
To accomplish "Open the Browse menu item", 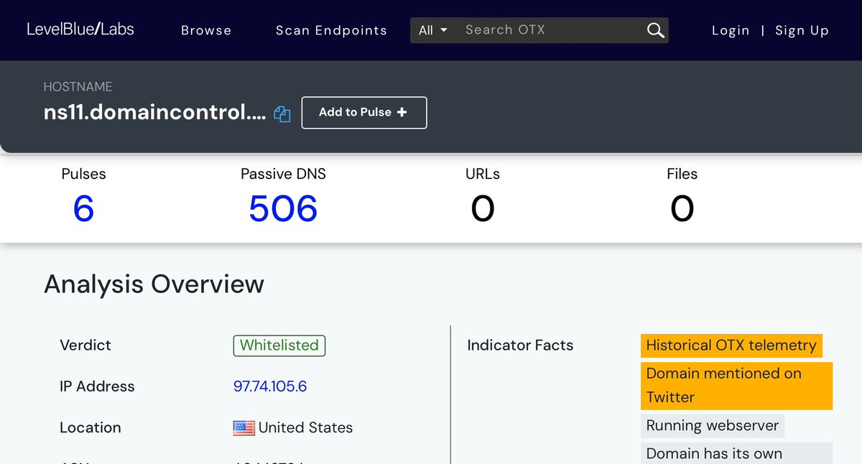I will (x=206, y=30).
